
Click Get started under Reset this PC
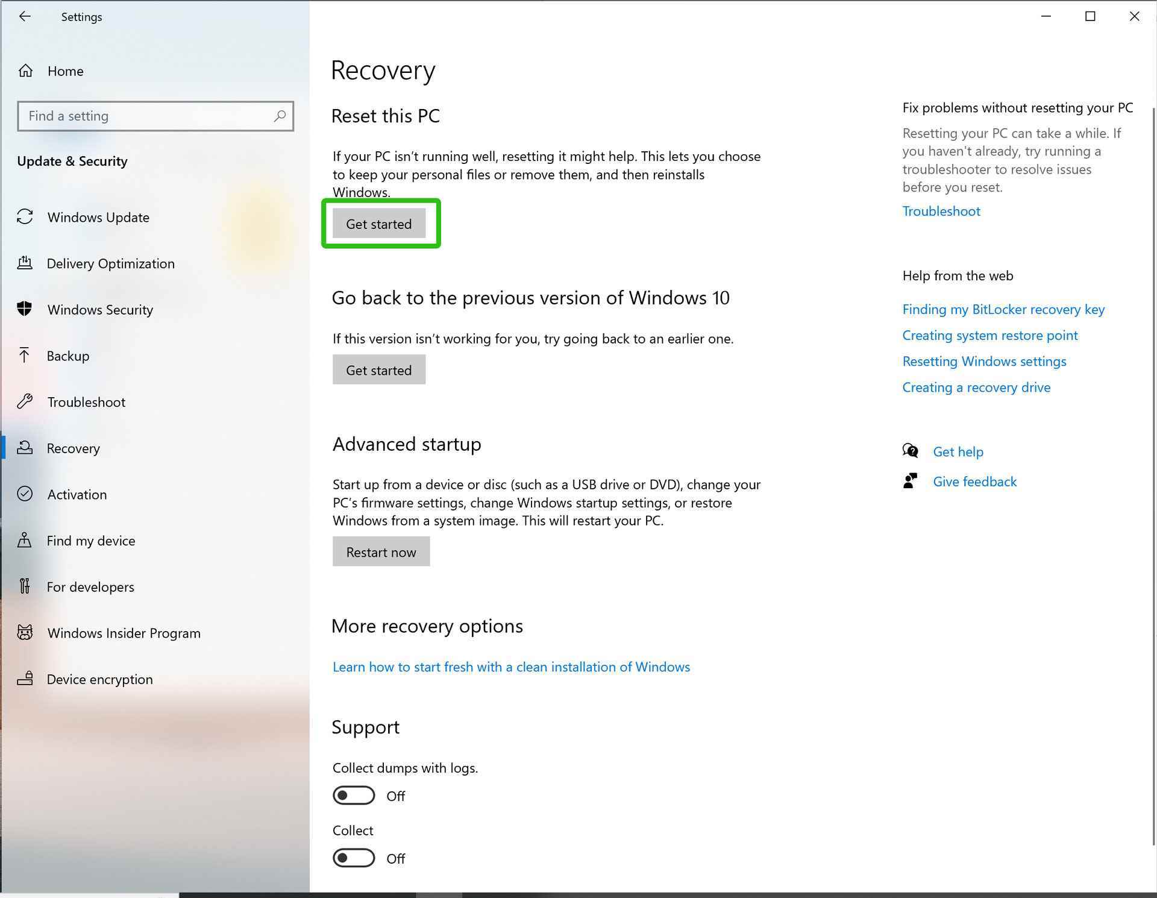click(380, 222)
